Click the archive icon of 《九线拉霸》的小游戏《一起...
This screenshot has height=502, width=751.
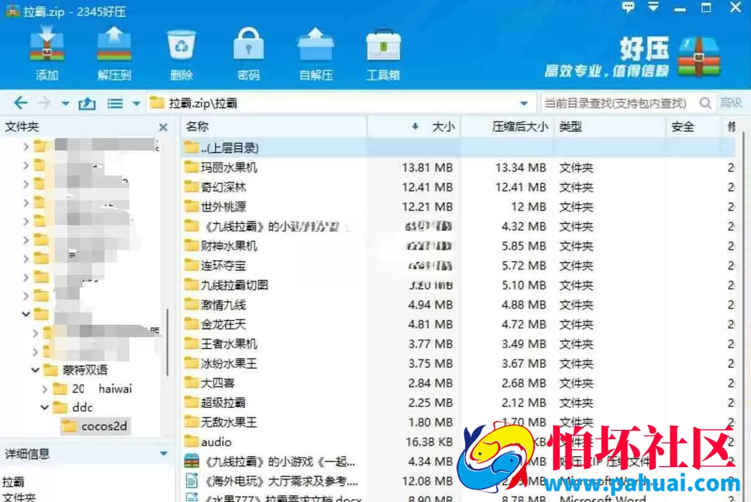tap(192, 462)
